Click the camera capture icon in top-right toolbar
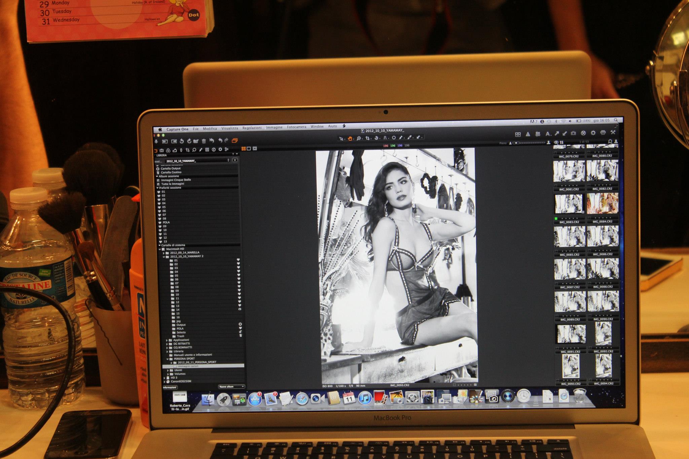Image resolution: width=689 pixels, height=459 pixels. [574, 133]
